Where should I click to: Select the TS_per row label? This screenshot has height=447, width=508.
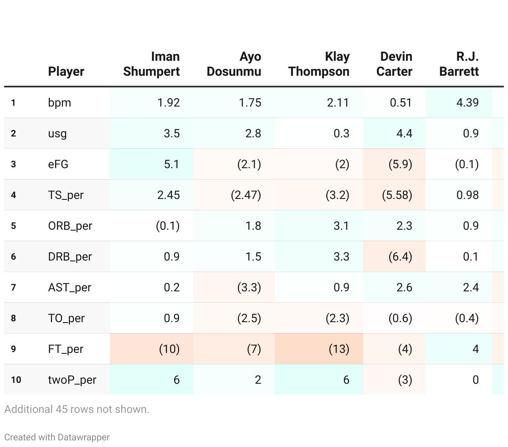[x=66, y=195]
